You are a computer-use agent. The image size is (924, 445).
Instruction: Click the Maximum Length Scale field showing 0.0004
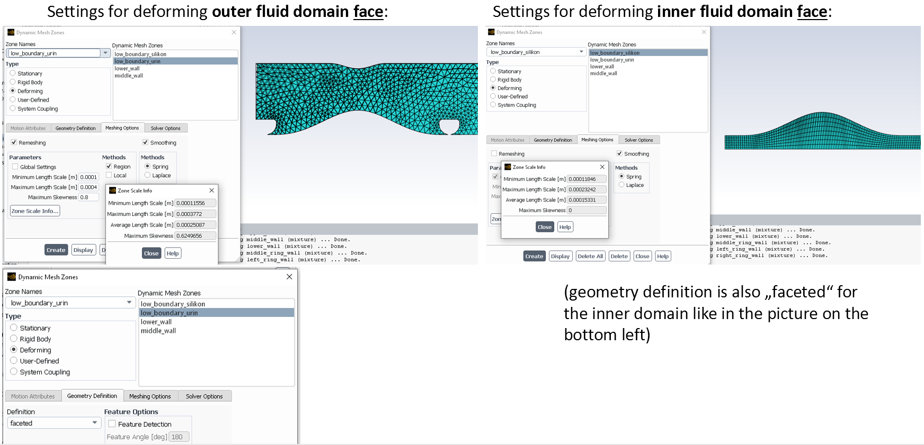coord(88,187)
